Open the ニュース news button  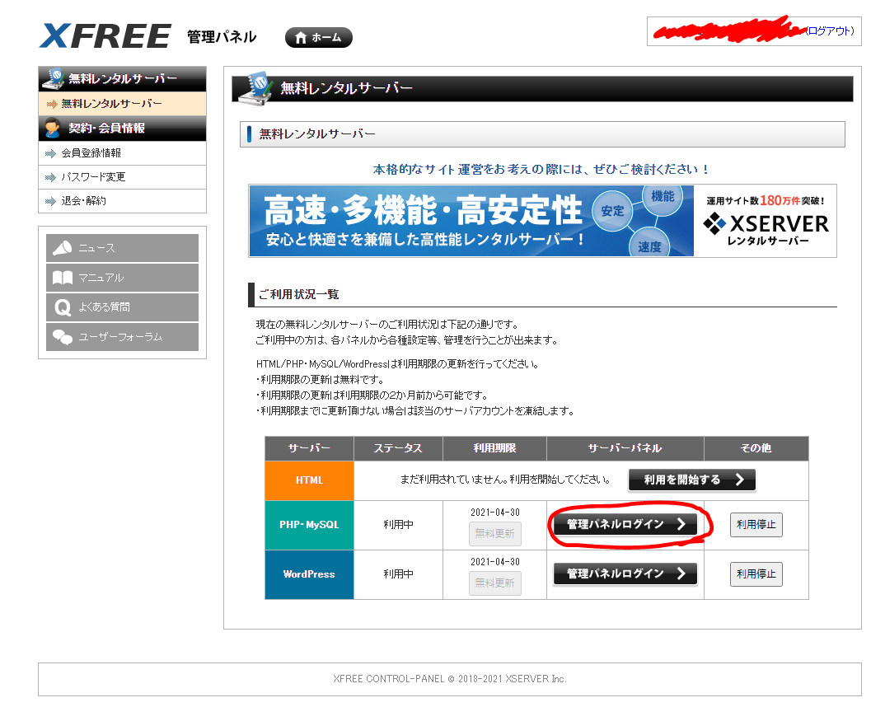122,248
